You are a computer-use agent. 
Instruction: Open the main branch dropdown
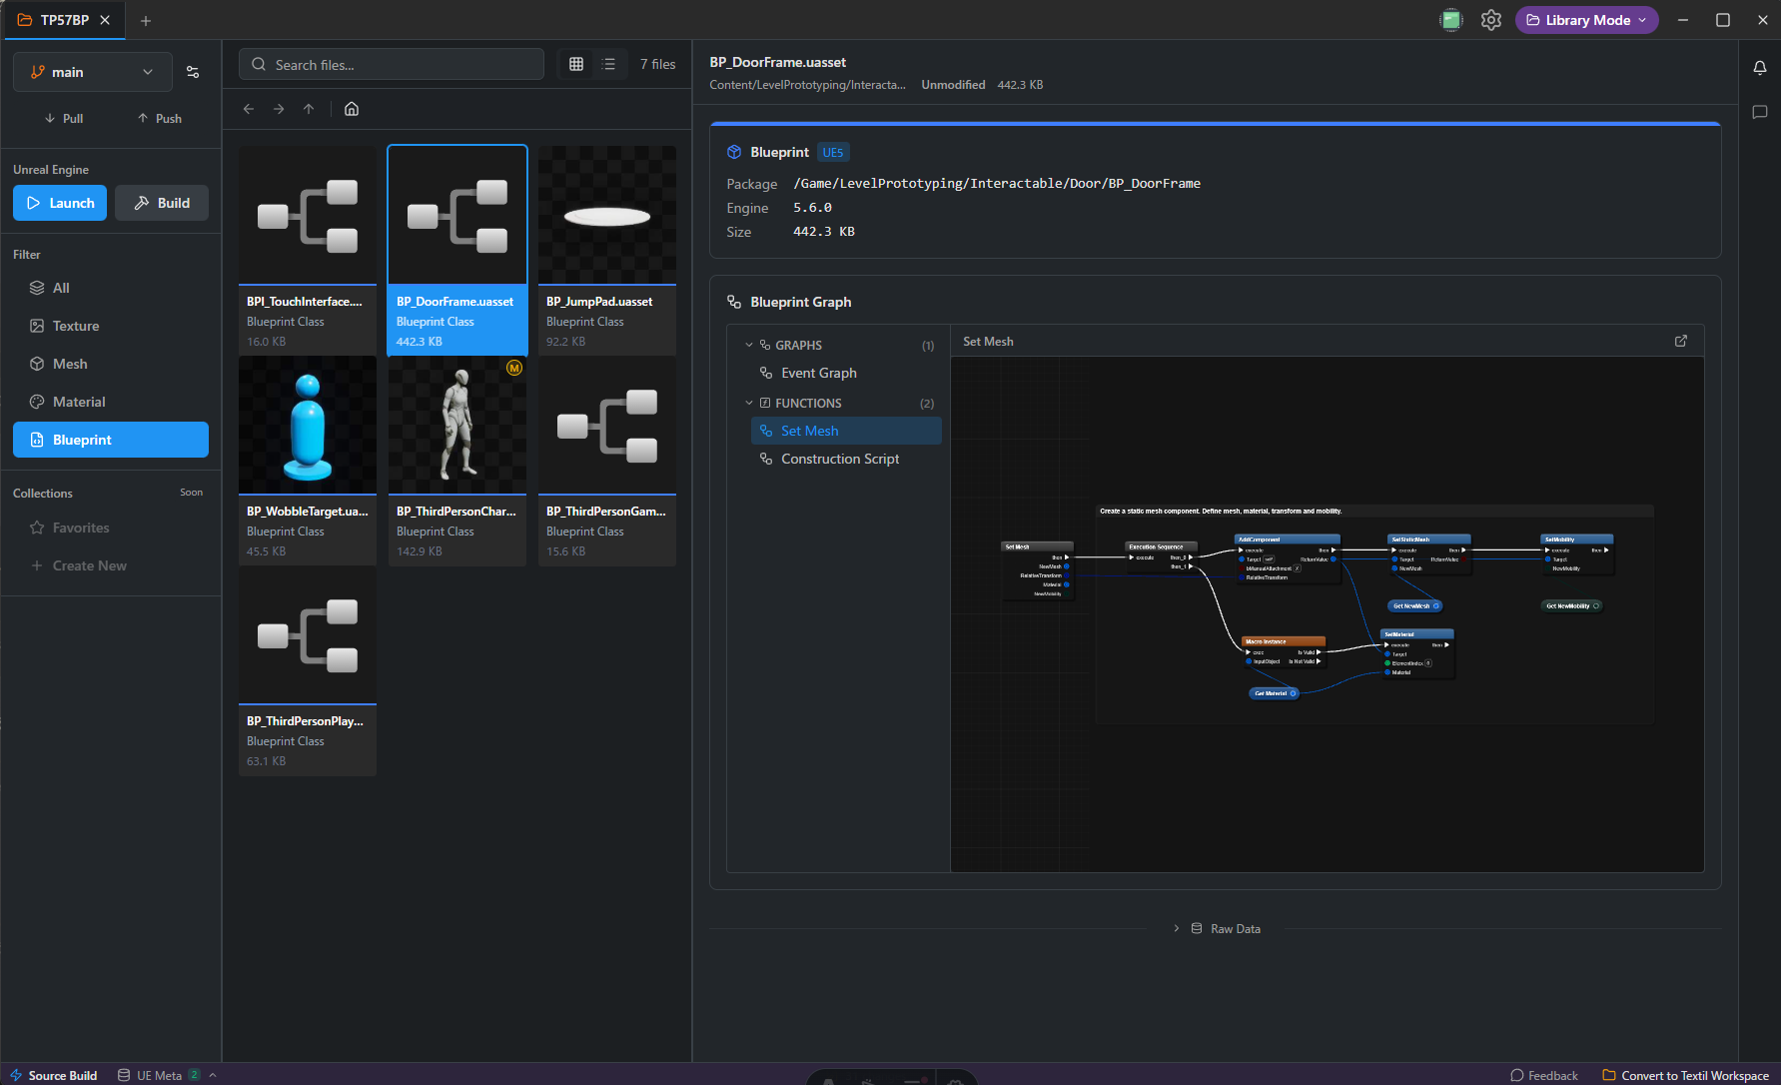(x=92, y=72)
